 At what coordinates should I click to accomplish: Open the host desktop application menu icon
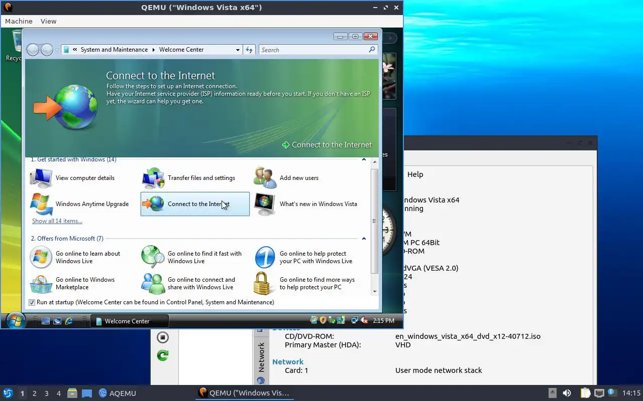pyautogui.click(x=8, y=393)
